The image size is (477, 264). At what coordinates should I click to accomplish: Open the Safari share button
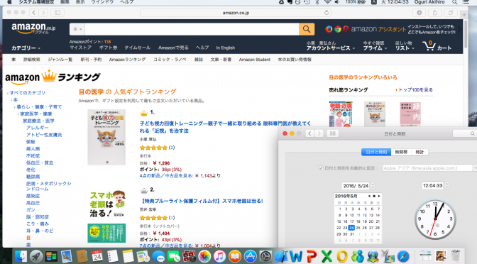[x=435, y=13]
